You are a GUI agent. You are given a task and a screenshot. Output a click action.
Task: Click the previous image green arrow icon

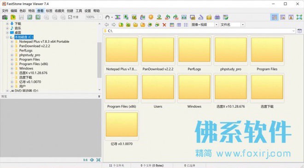coord(29,17)
